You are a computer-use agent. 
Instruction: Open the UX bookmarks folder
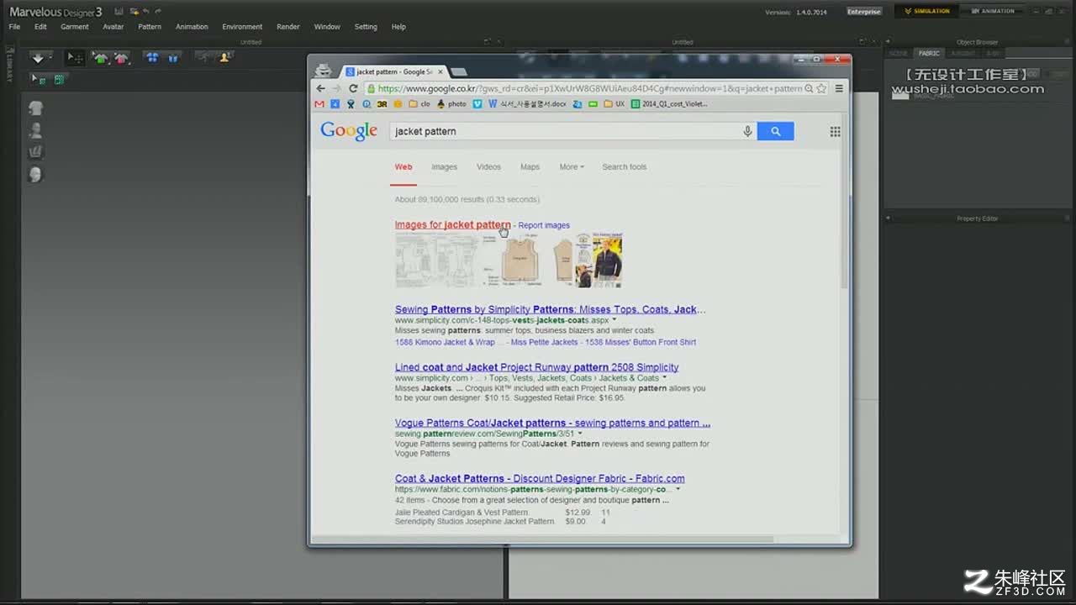[x=613, y=104]
